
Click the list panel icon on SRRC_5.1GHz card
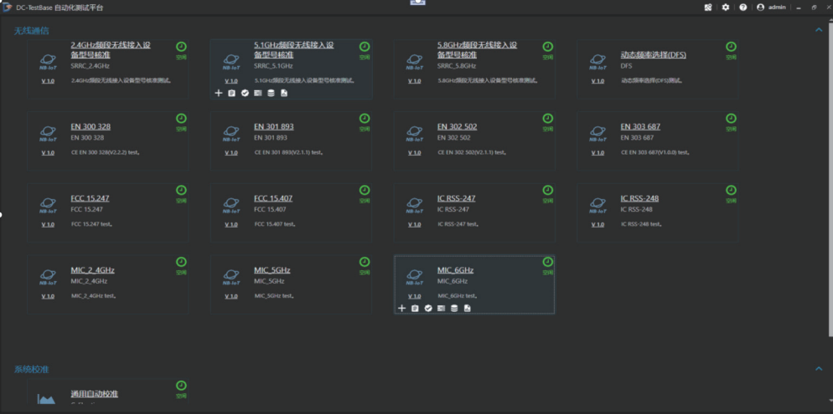[x=258, y=93]
